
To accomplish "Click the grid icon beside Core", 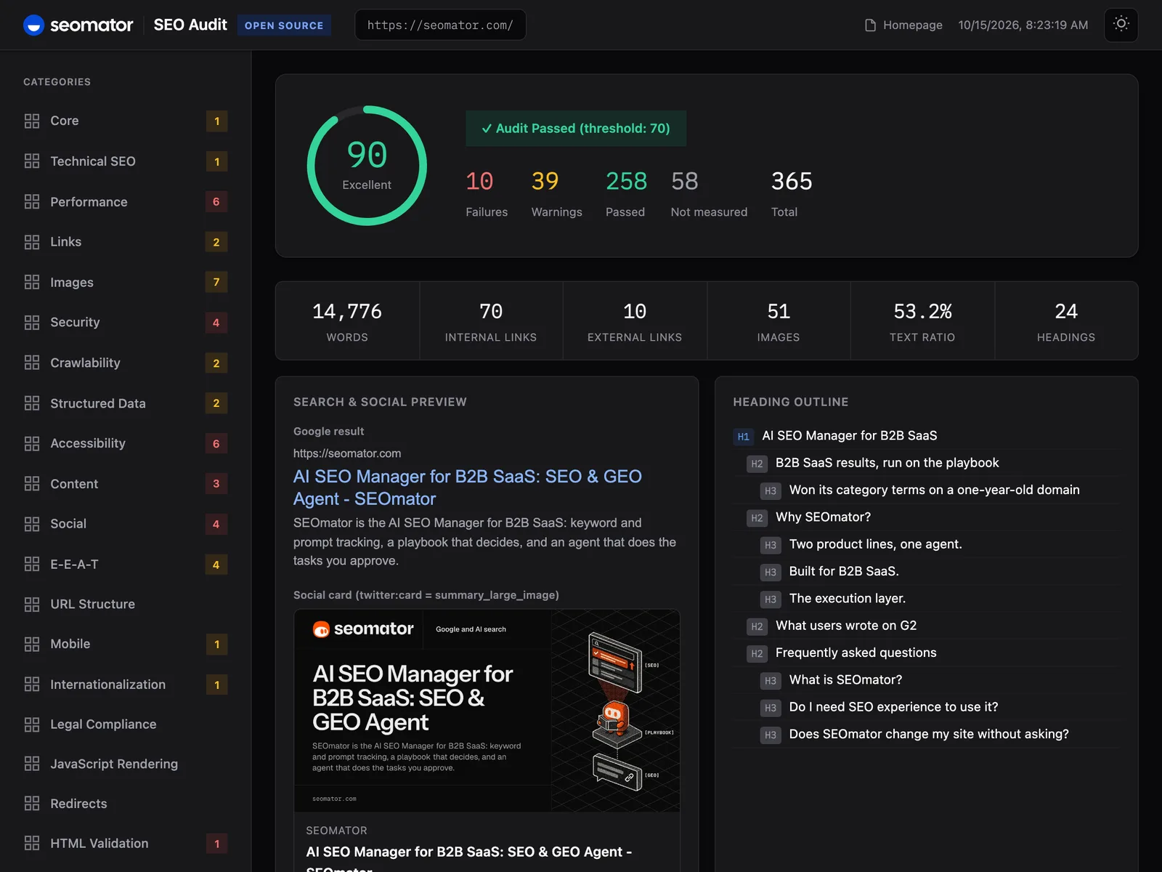I will 32,121.
